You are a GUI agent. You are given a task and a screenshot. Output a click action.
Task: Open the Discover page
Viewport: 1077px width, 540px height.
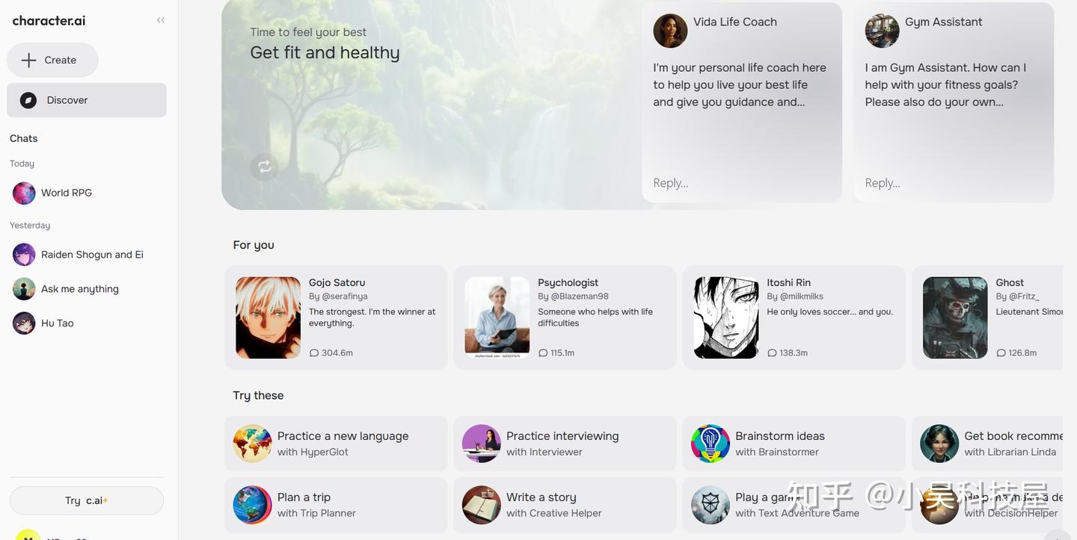[x=87, y=100]
